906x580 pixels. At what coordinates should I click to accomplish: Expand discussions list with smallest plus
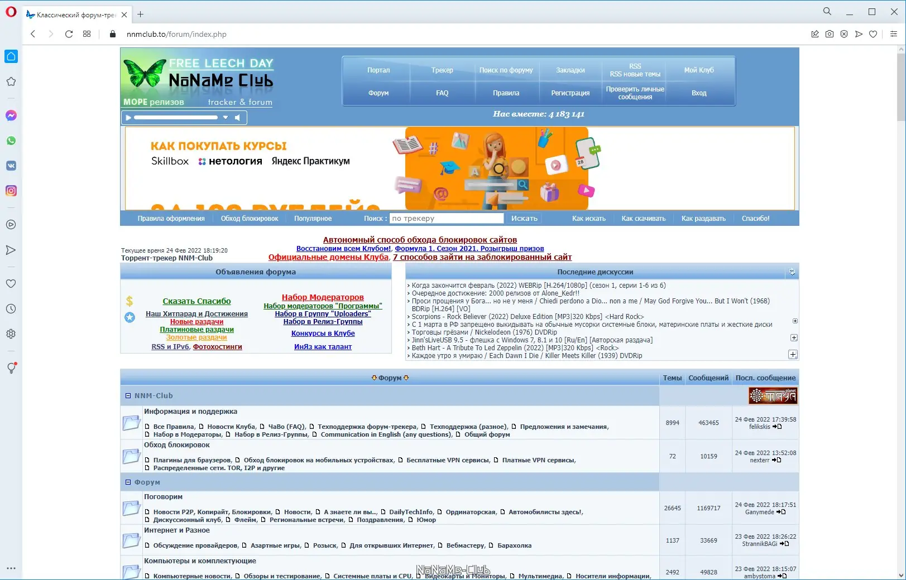click(795, 321)
